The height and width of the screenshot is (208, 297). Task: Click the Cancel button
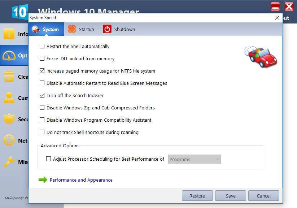coord(264,196)
